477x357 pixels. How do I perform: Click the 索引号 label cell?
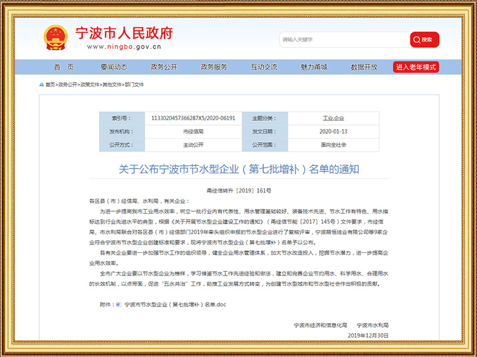coord(122,118)
